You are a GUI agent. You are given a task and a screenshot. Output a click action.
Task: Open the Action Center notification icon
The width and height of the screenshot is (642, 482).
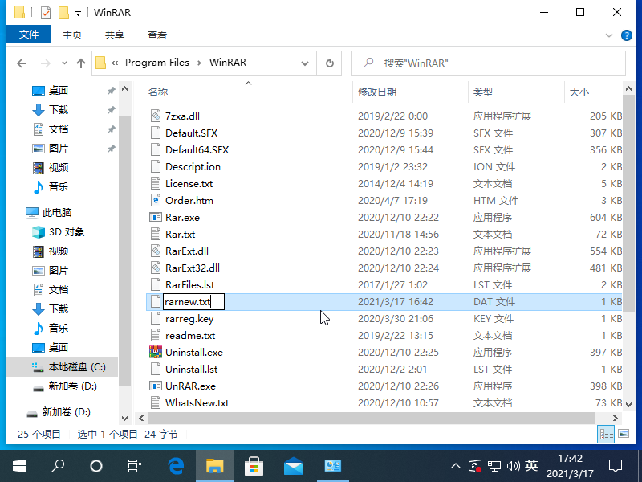[616, 465]
